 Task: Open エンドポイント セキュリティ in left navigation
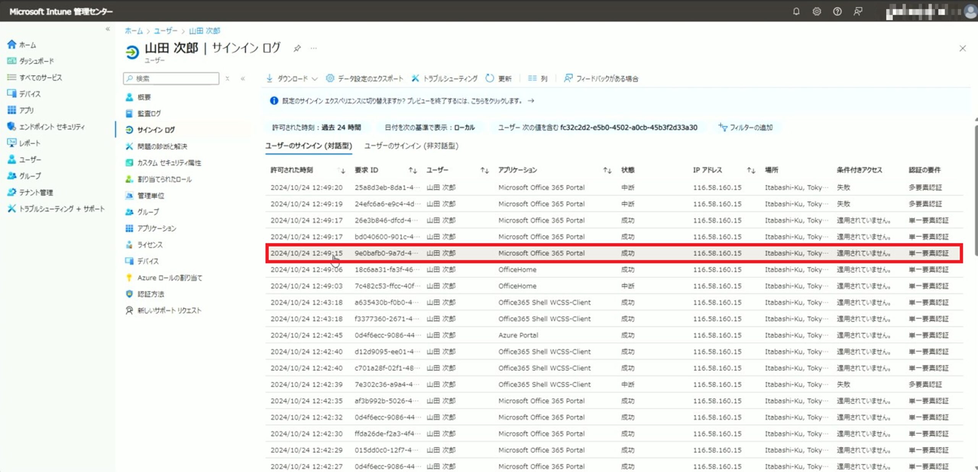(46, 127)
